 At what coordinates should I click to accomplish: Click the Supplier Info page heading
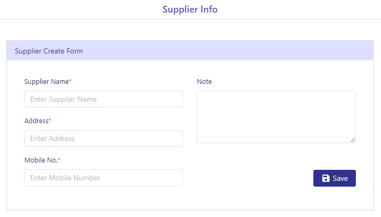point(190,9)
